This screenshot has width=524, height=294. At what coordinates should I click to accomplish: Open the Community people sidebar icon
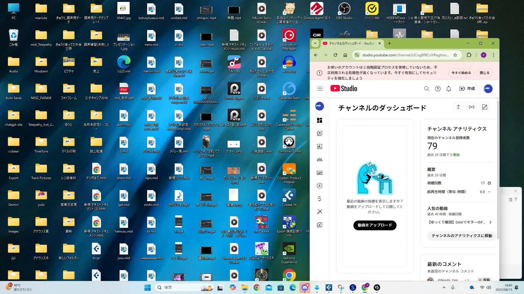(320, 160)
